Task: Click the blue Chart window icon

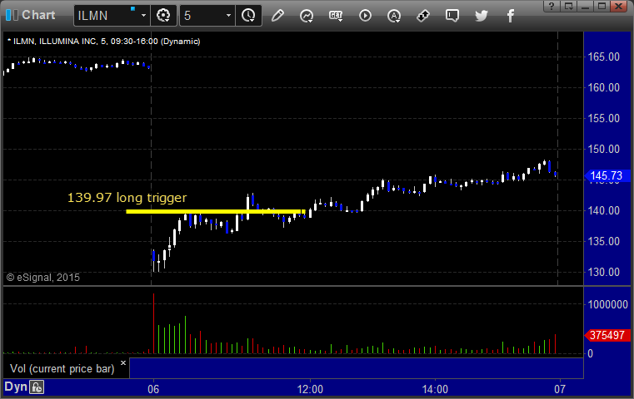Action: (x=12, y=15)
